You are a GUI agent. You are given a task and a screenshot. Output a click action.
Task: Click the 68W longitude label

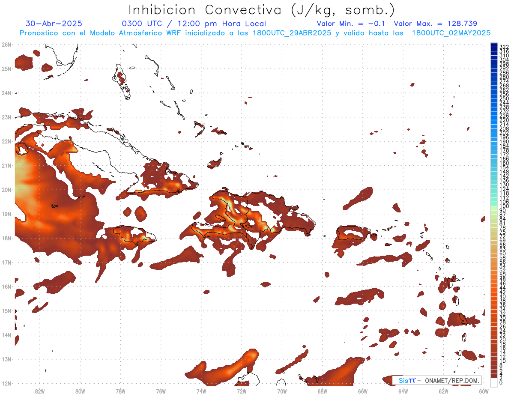tap(322, 391)
